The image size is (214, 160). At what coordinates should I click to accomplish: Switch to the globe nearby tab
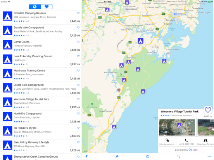[35, 7]
